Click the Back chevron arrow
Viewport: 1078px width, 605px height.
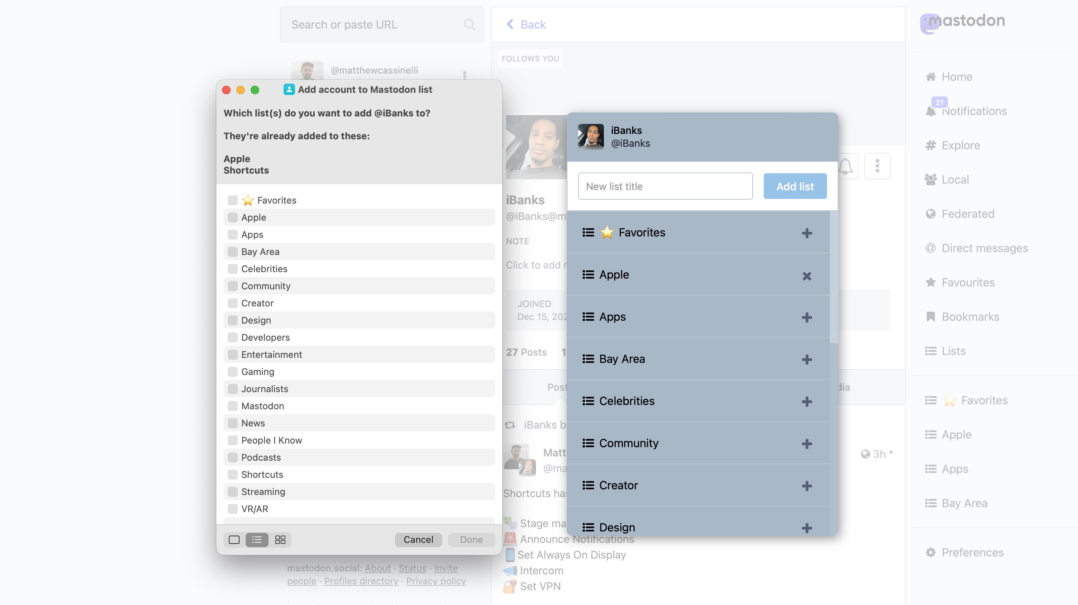pyautogui.click(x=510, y=24)
